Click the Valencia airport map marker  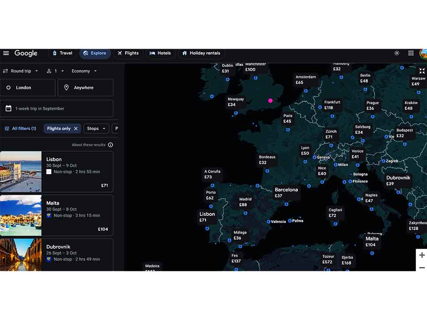pos(269,222)
